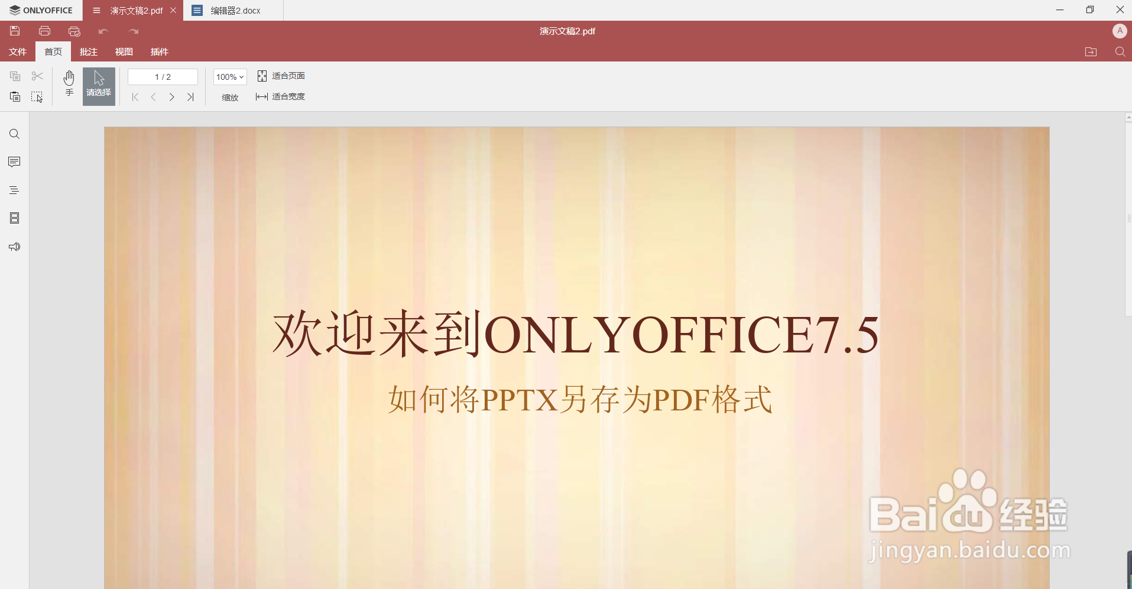The width and height of the screenshot is (1132, 589).
Task: Go to last page arrow
Action: pos(190,97)
